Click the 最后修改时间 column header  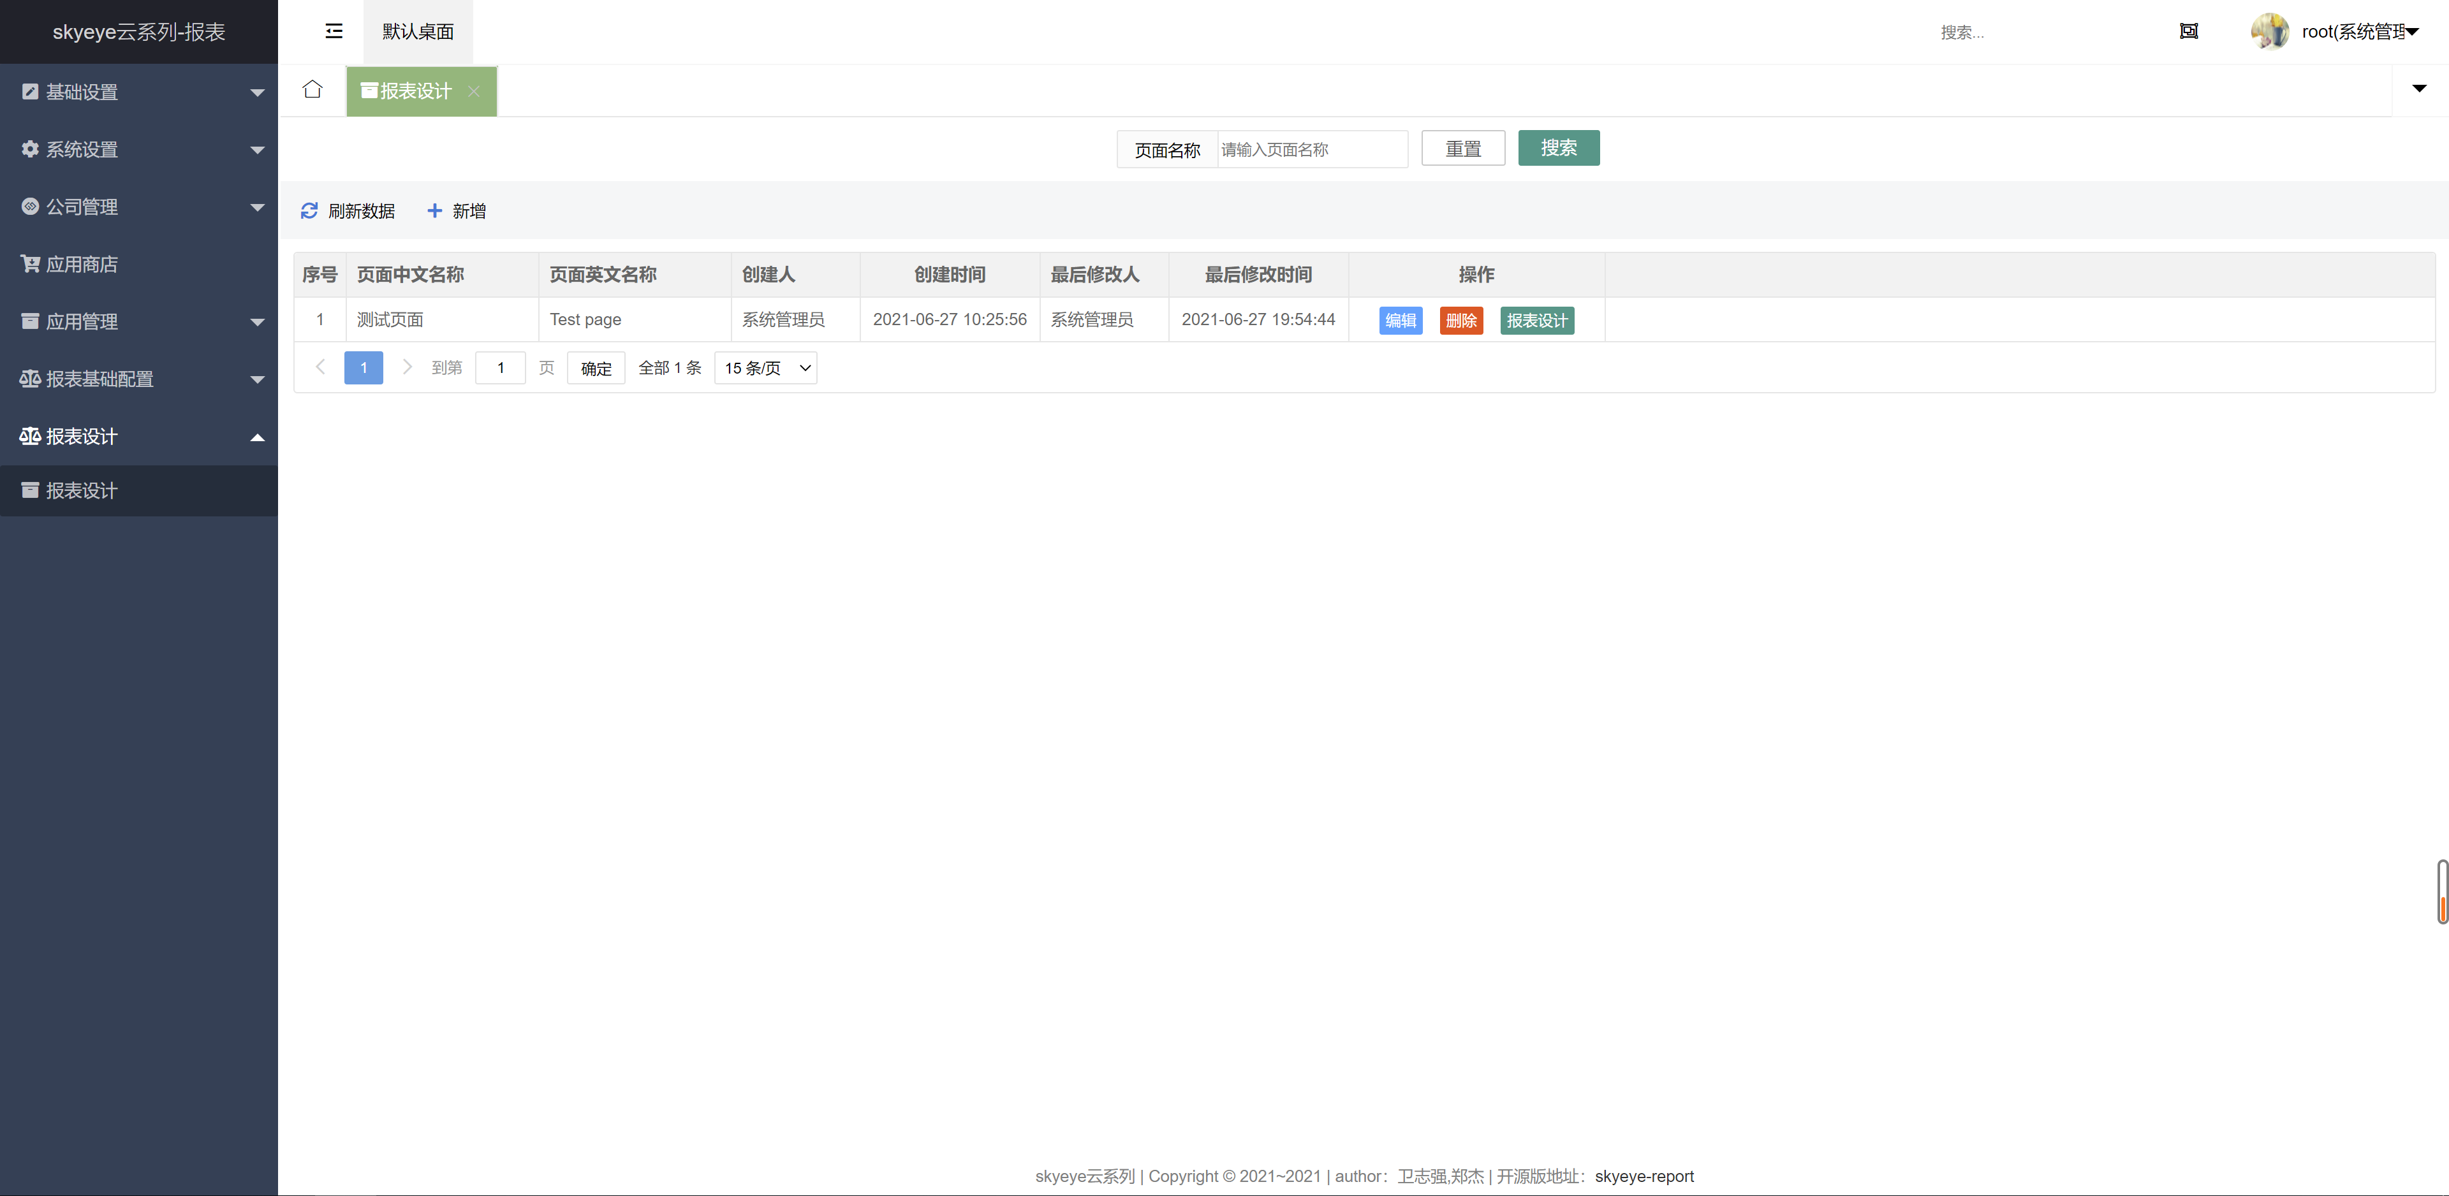pyautogui.click(x=1259, y=275)
